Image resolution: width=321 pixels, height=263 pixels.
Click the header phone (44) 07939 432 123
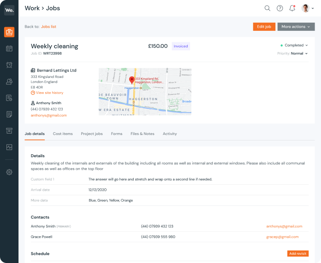point(47,109)
